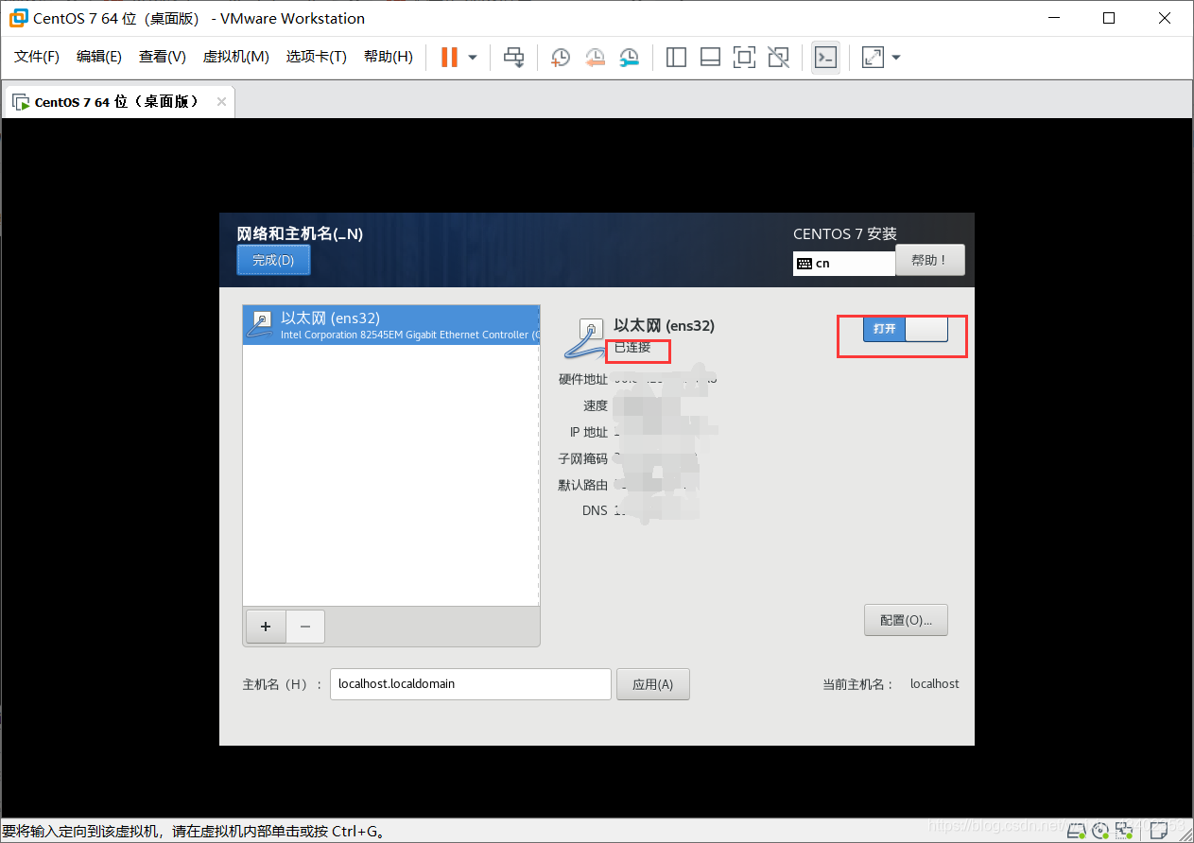Click the 当前主机名 localhost value text
The width and height of the screenshot is (1194, 843).
934,684
